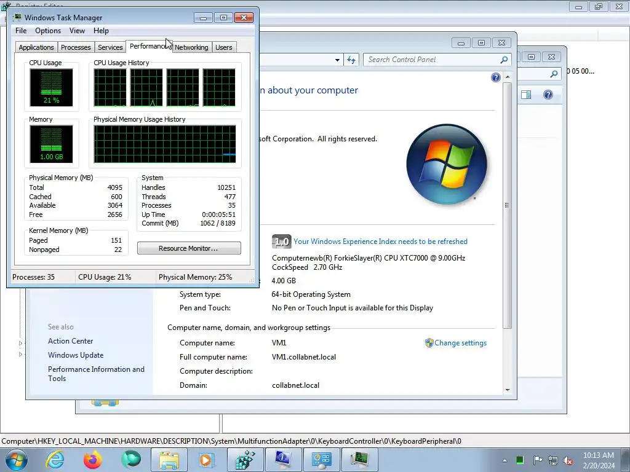Open the Windows Update link
This screenshot has width=630, height=472.
[76, 355]
